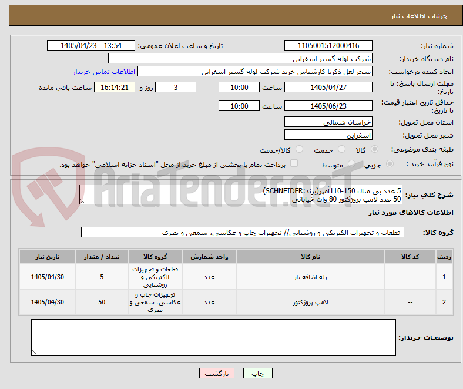Click need date of لامپ پروژکتور row

(47, 302)
